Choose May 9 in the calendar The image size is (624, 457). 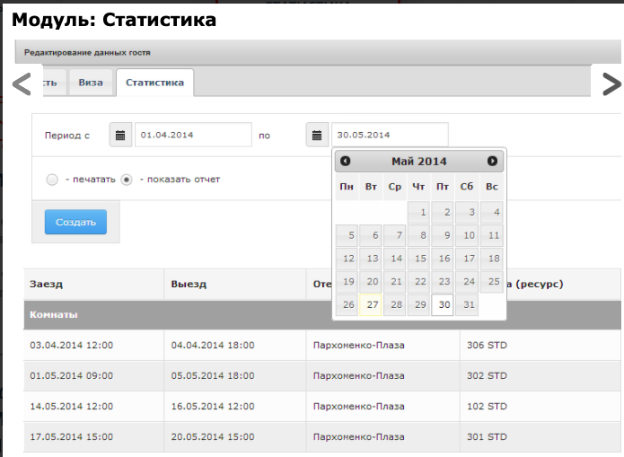(443, 235)
